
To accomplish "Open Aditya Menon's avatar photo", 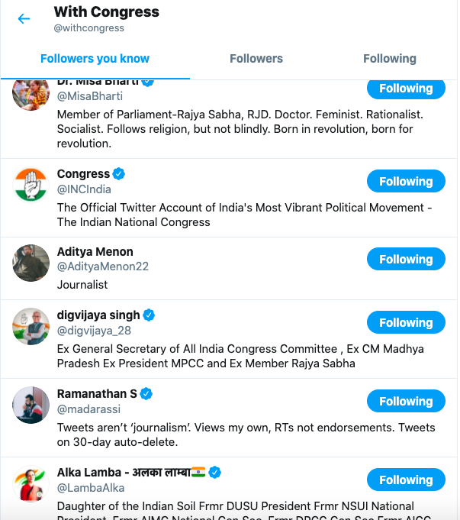I will [x=31, y=263].
